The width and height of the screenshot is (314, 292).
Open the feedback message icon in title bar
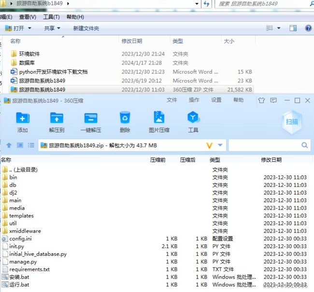pyautogui.click(x=273, y=100)
